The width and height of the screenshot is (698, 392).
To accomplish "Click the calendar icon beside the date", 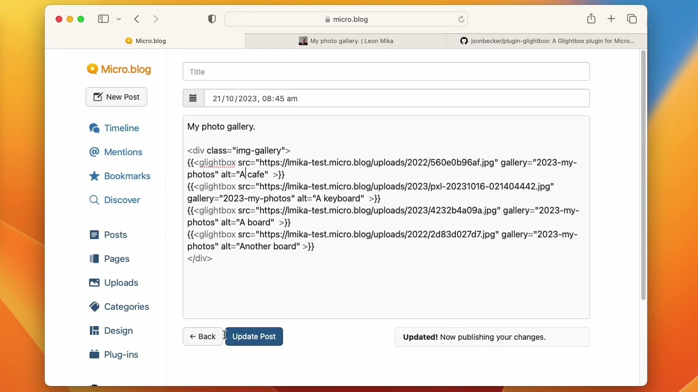I will (x=193, y=99).
